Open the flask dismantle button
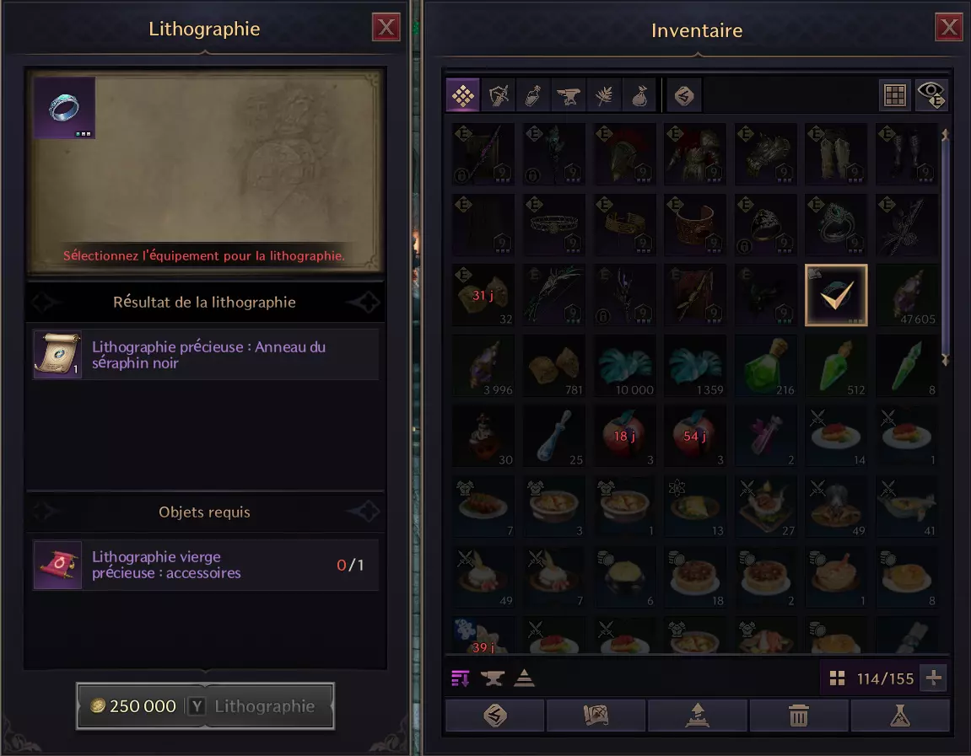This screenshot has height=756, width=971. point(900,716)
